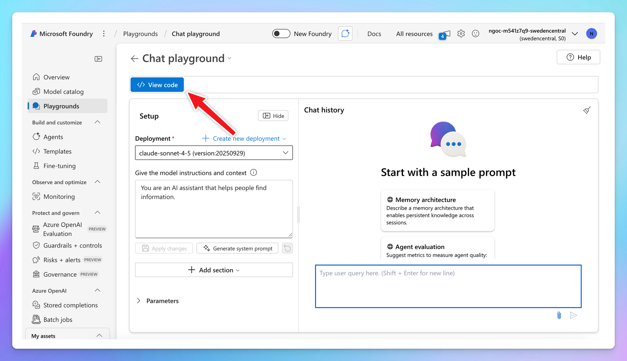Click the send message arrow icon

573,315
